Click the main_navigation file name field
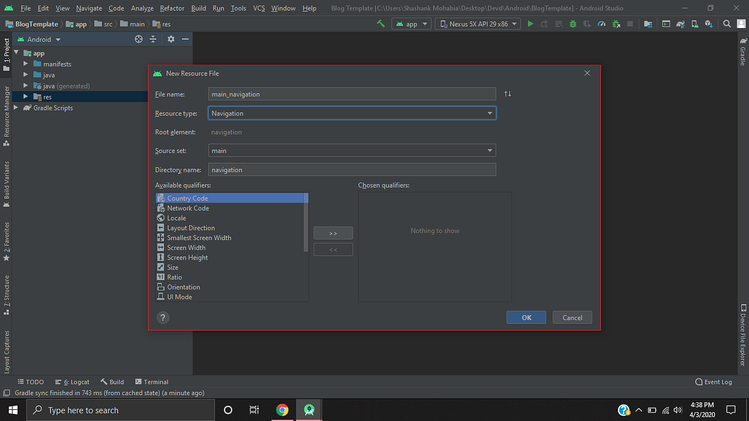This screenshot has height=421, width=749. coord(351,94)
